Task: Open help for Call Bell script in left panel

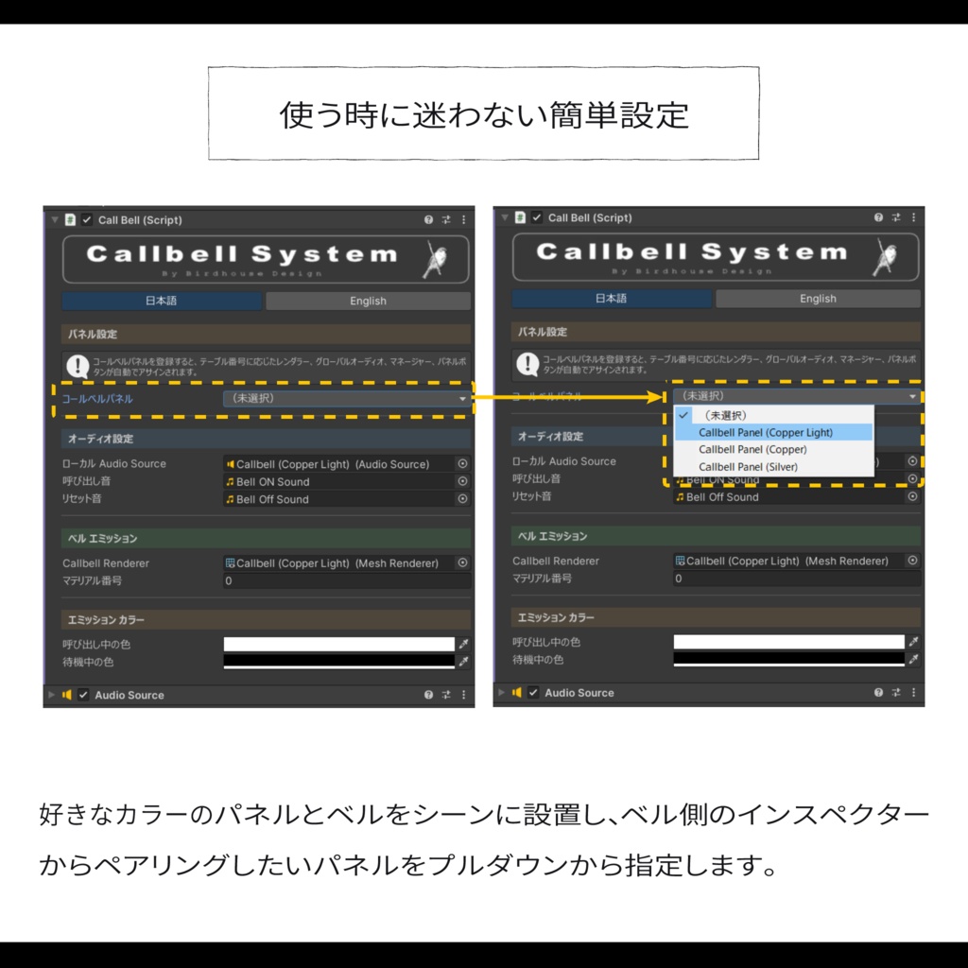Action: click(428, 219)
